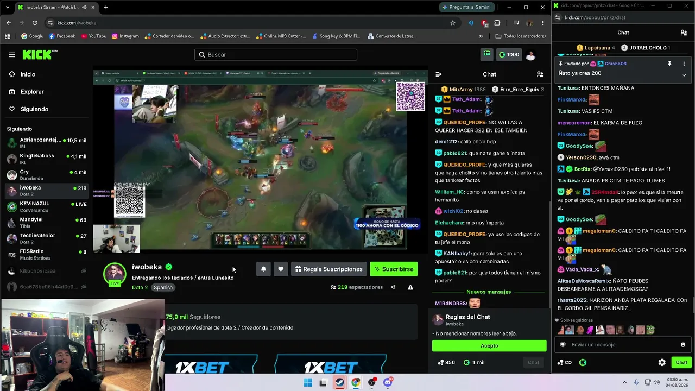695x391 pixels.
Task: Open FDSRadio channel in sidebar
Action: pyautogui.click(x=46, y=255)
